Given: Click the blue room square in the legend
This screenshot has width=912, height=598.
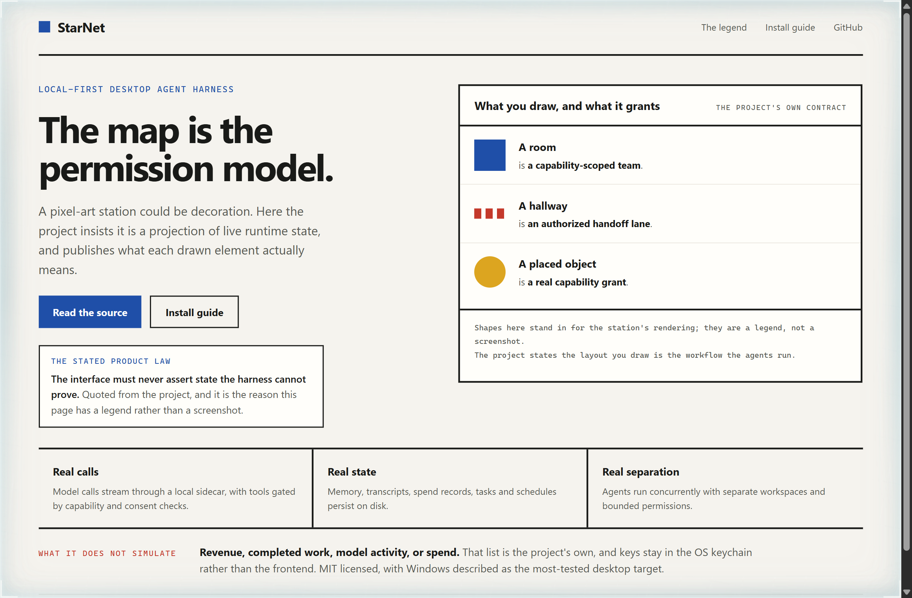Looking at the screenshot, I should point(490,155).
